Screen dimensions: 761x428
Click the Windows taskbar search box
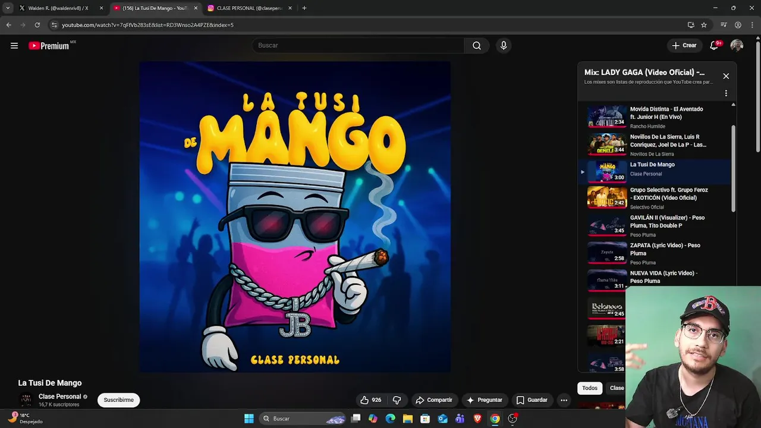pos(303,418)
